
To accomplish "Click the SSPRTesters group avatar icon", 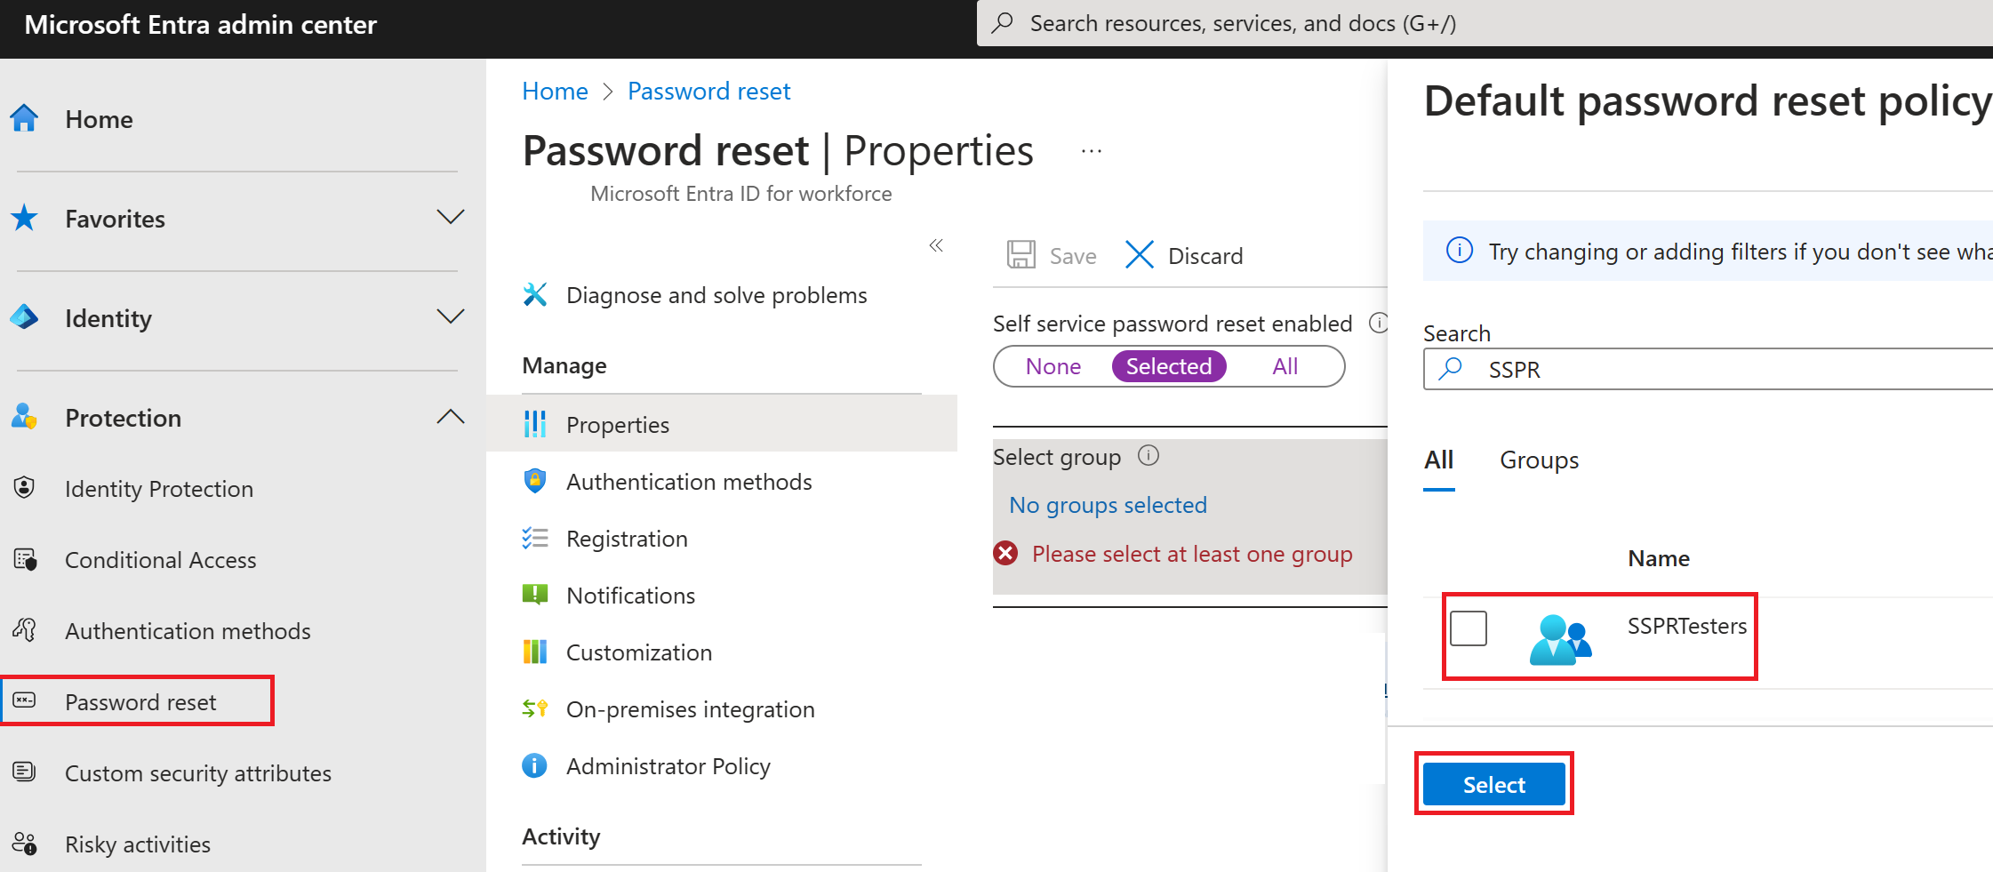I will pyautogui.click(x=1560, y=639).
